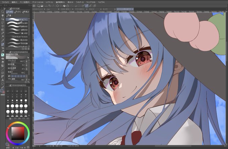Switch to the 水彩 sub tool group
The image size is (228, 149).
[x=10, y=12]
